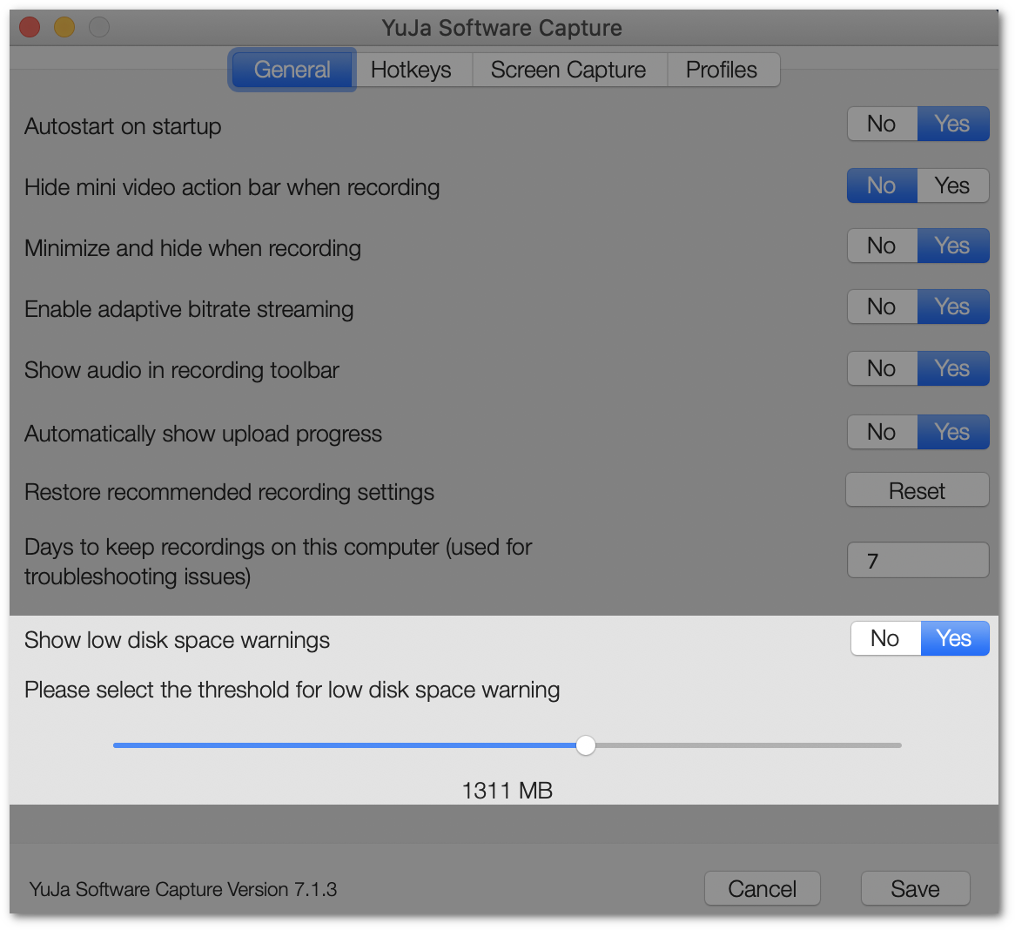Set Minimize and hide when recording to No
Viewport: 1015px width, 930px height.
(882, 246)
